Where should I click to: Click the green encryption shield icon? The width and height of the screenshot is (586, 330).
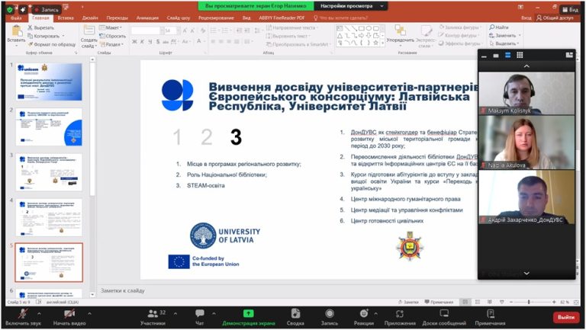[x=10, y=10]
